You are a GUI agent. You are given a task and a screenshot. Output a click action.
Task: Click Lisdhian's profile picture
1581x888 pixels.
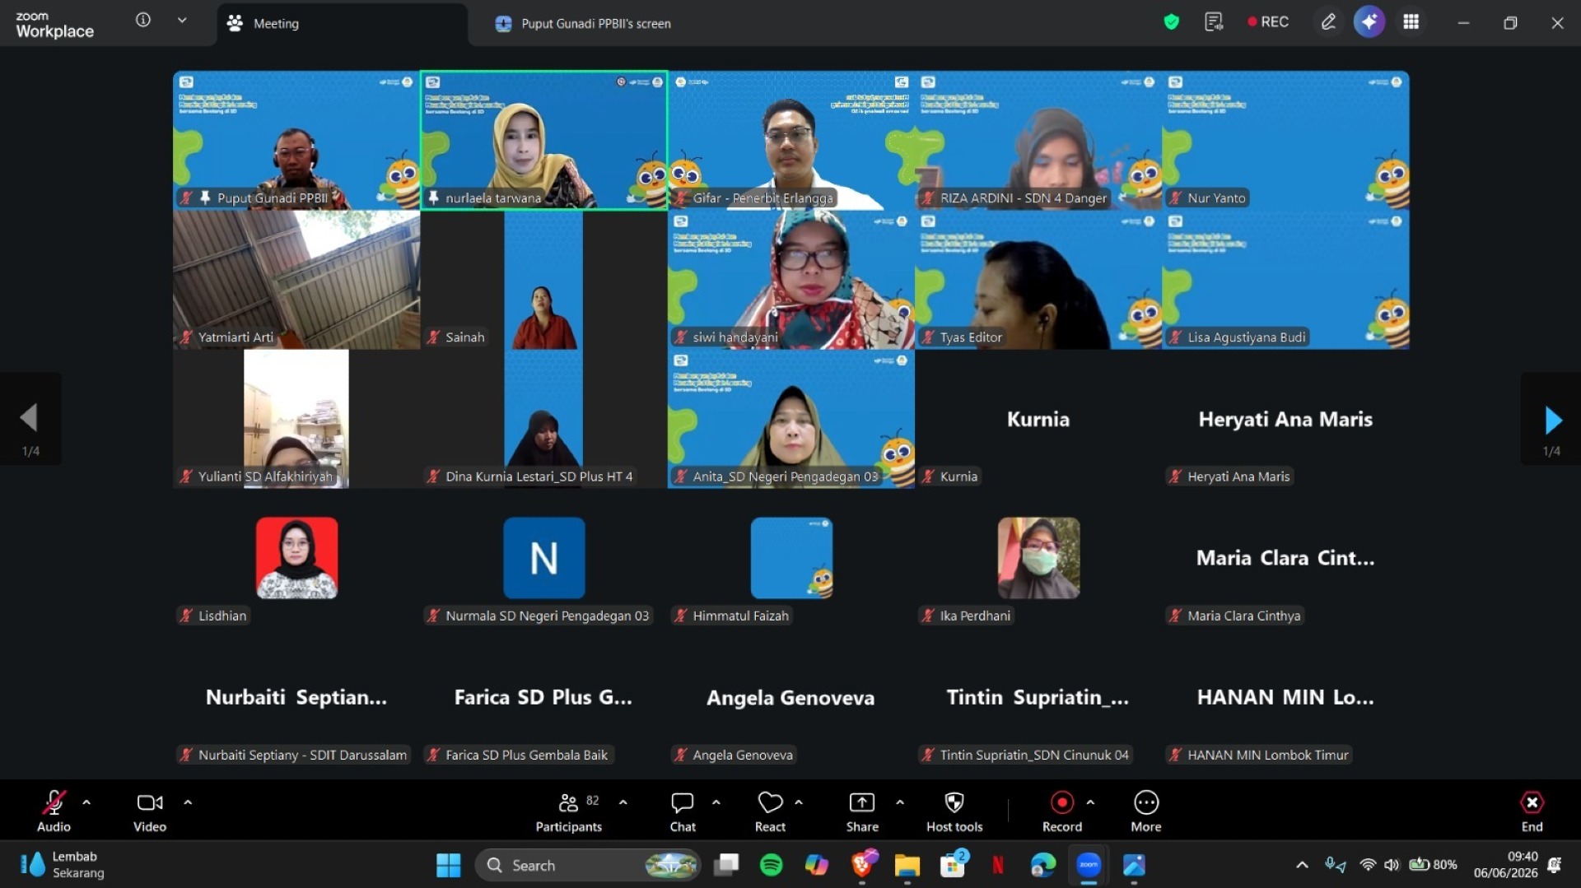pos(296,558)
